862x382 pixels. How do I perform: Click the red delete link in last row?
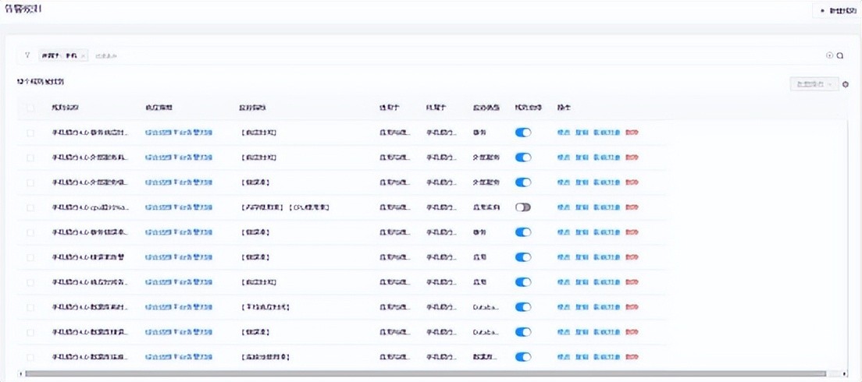click(x=632, y=357)
